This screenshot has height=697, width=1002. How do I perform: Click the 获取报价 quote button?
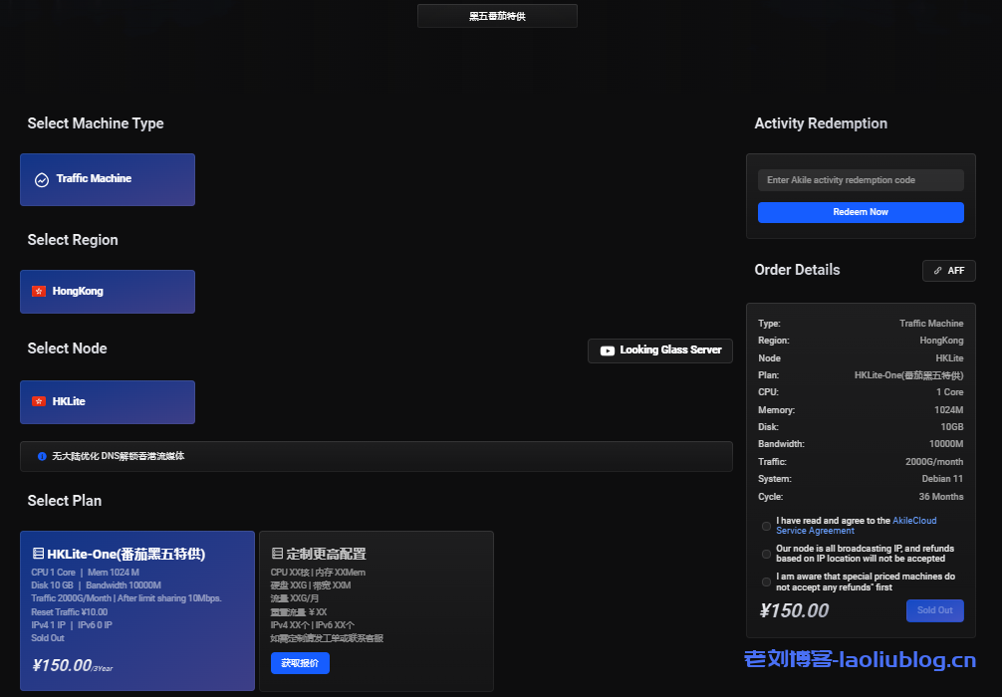300,663
